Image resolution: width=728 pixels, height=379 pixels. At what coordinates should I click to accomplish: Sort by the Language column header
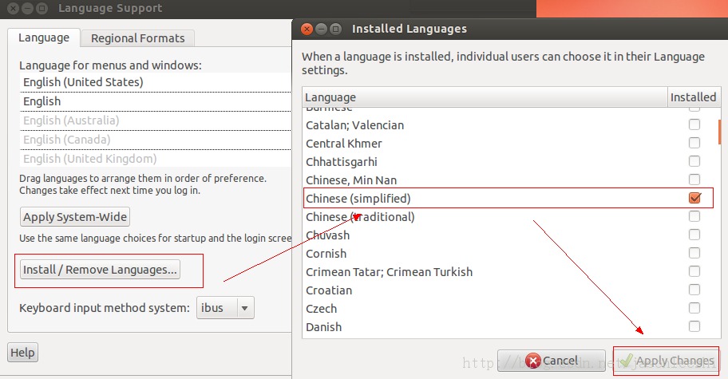pos(485,97)
